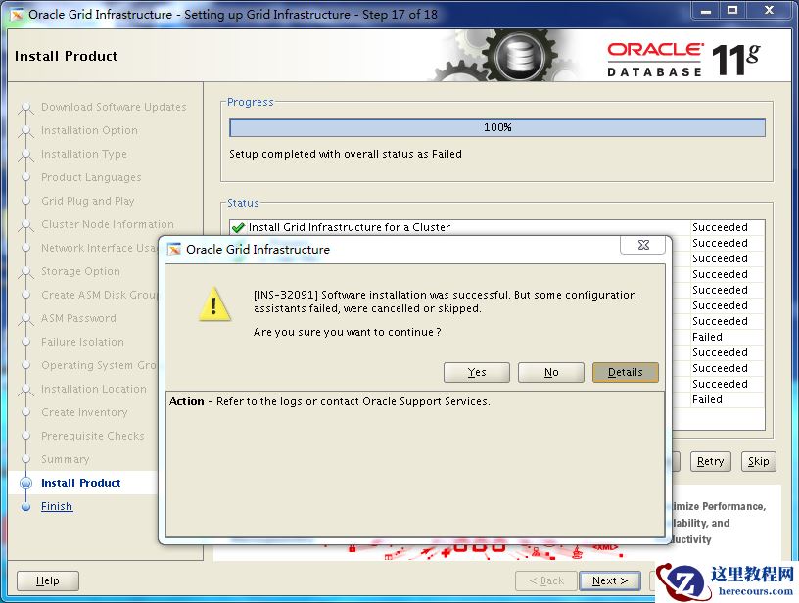799x603 pixels.
Task: Select the ASM Password step
Action: click(78, 318)
